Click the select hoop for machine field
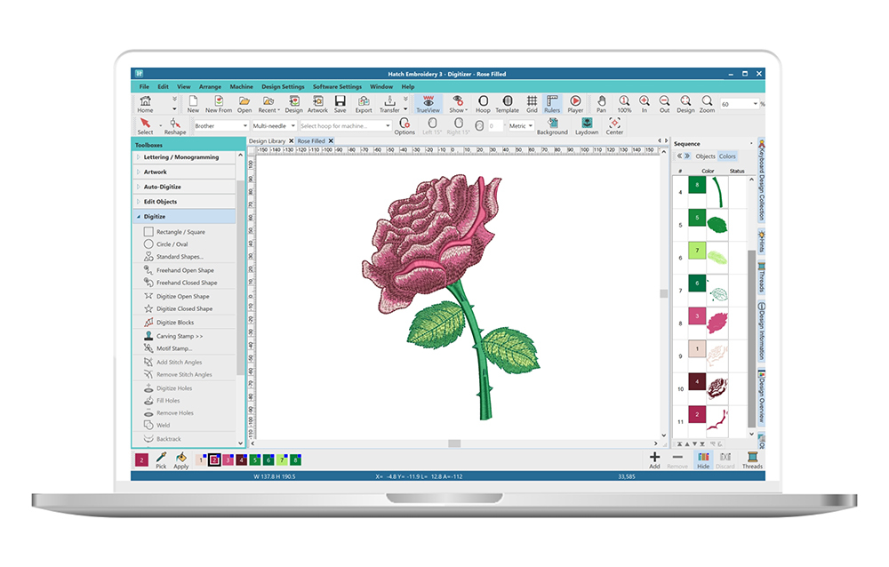Image resolution: width=889 pixels, height=567 pixels. 345,126
